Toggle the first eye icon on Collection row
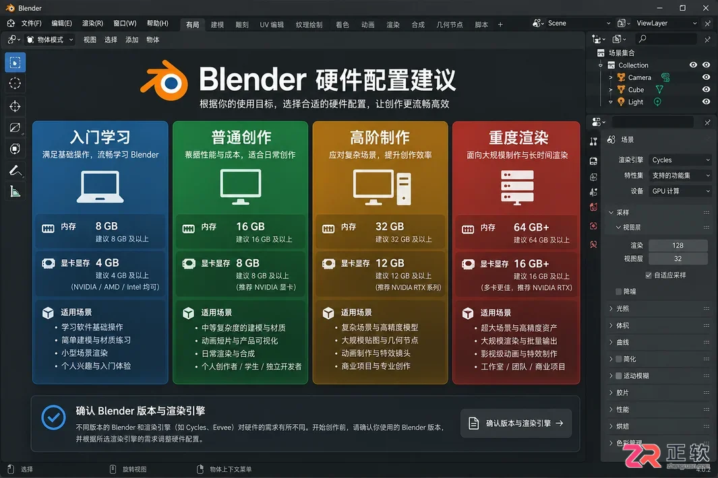The height and width of the screenshot is (478, 718). click(693, 65)
